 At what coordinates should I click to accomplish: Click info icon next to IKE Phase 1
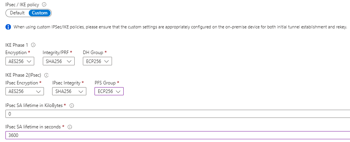click(33, 45)
